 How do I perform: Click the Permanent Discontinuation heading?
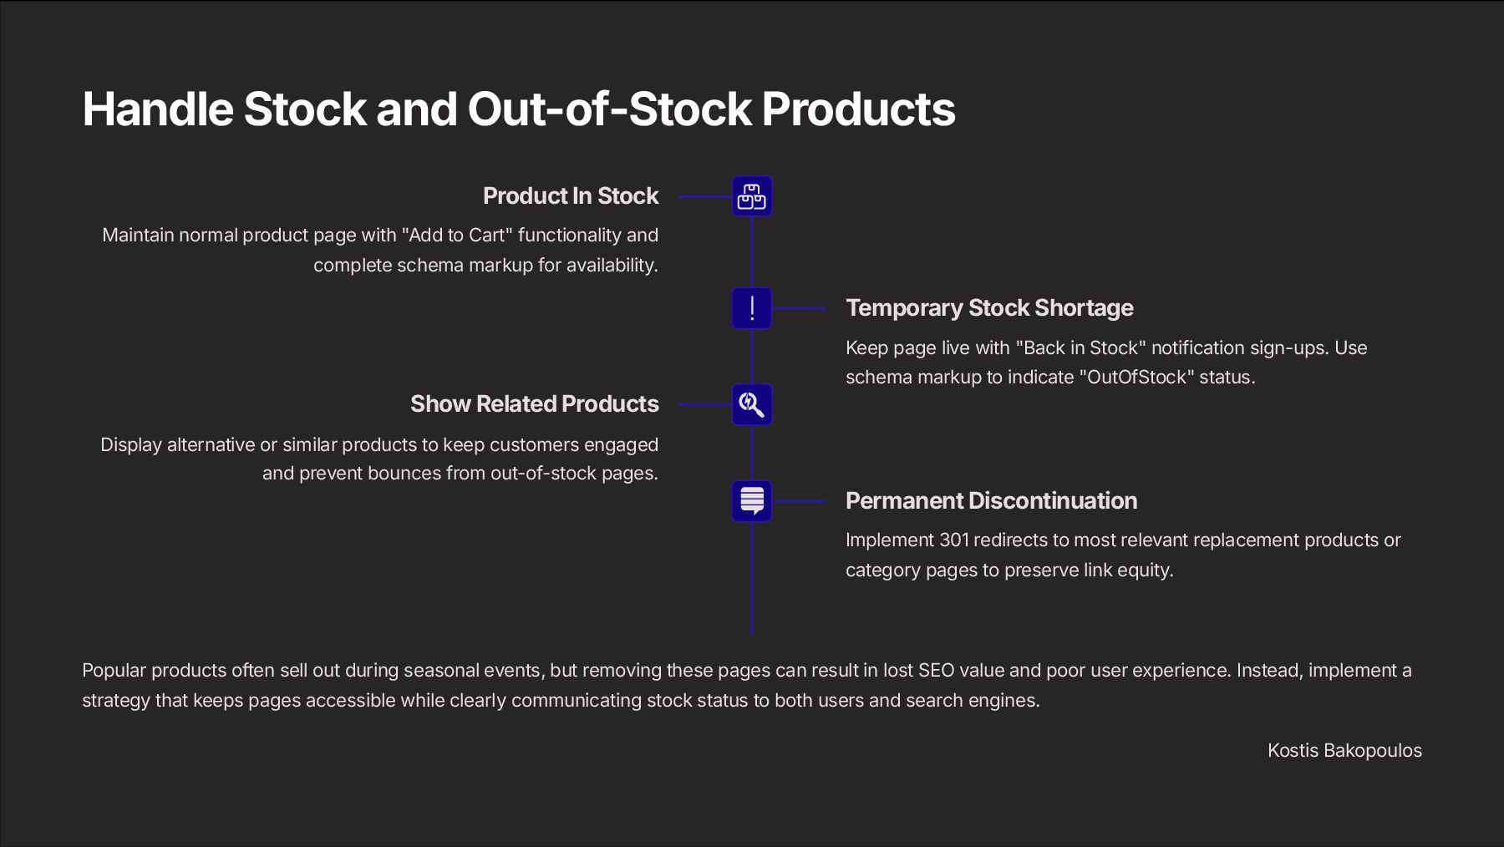pos(991,501)
